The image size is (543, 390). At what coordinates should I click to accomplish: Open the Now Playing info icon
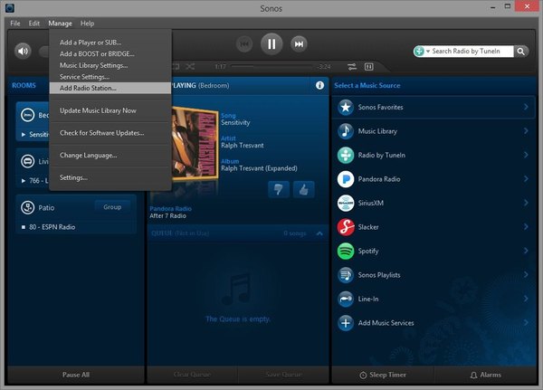[319, 85]
